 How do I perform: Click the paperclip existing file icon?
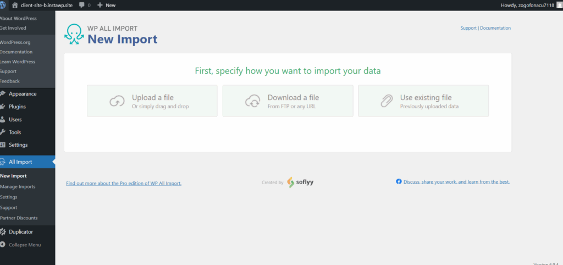point(387,101)
